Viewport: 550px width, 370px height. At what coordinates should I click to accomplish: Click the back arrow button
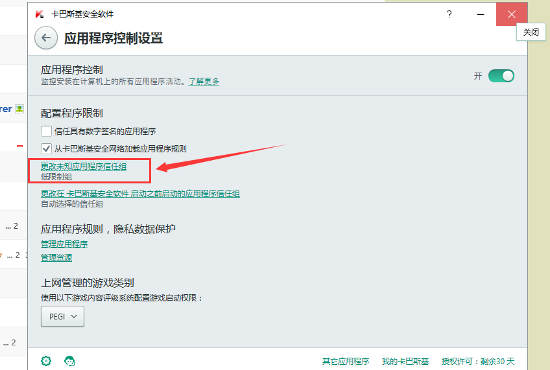(46, 38)
